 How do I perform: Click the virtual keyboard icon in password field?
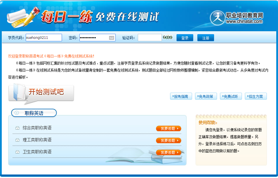[x=111, y=38]
